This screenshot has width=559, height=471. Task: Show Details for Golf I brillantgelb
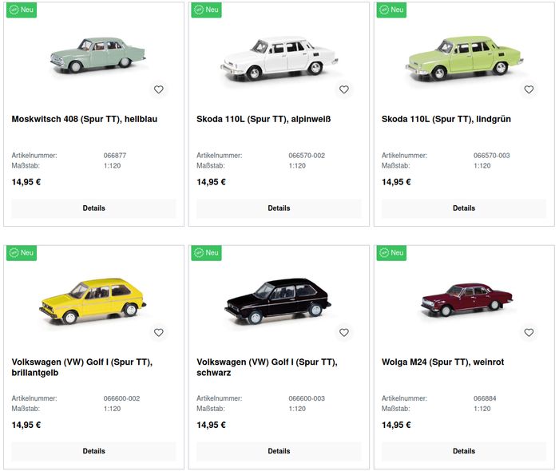pyautogui.click(x=93, y=451)
